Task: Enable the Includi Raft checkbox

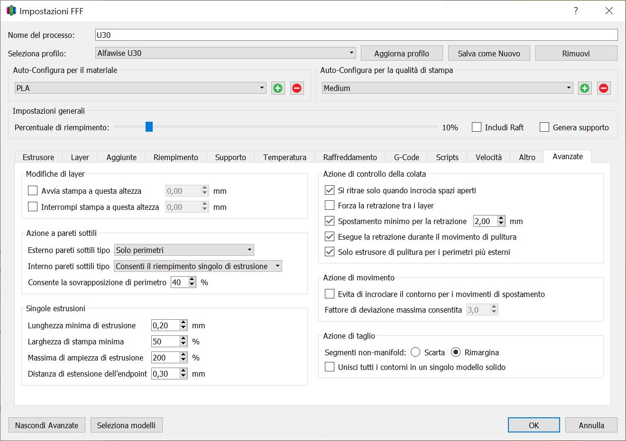Action: point(477,127)
